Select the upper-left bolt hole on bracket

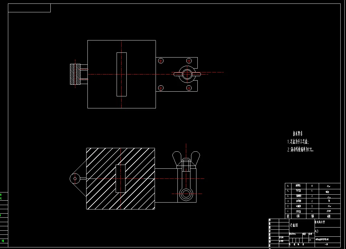point(161,61)
